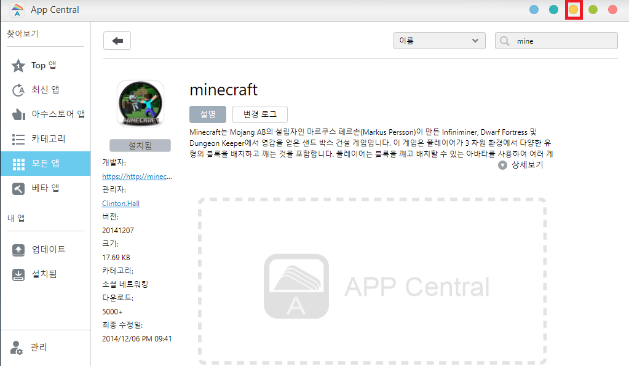
Task: Click the 내 앱 section heading
Action: tap(16, 218)
